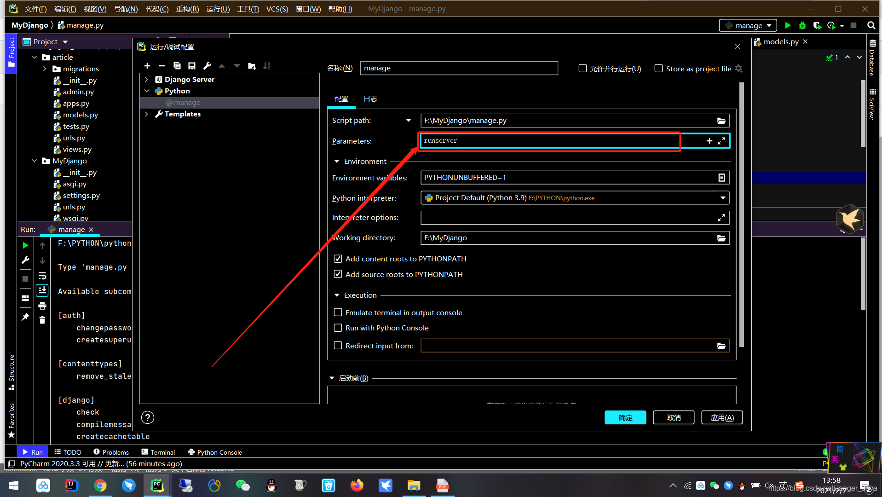Expand Parameters field editor icon

(721, 141)
